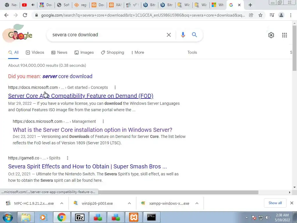Open the Windows Start menu
Screen dimensions: 297x223
(x=8, y=217)
